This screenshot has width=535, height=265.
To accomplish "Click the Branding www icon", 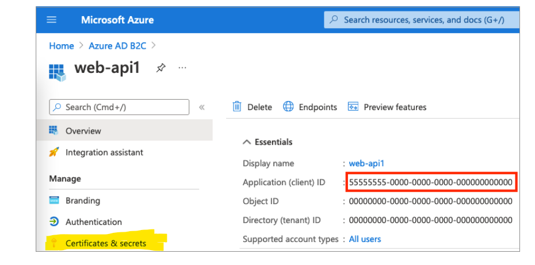I will click(x=54, y=200).
